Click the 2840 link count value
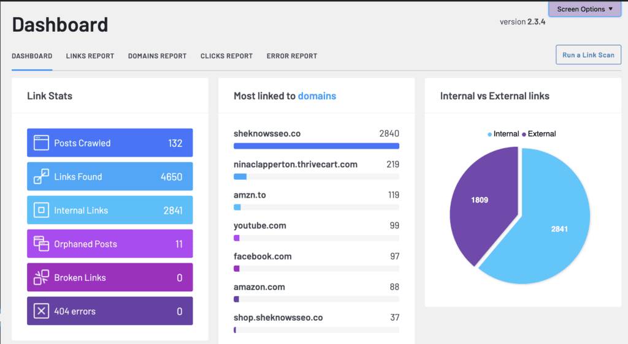The width and height of the screenshot is (628, 344). coord(389,133)
